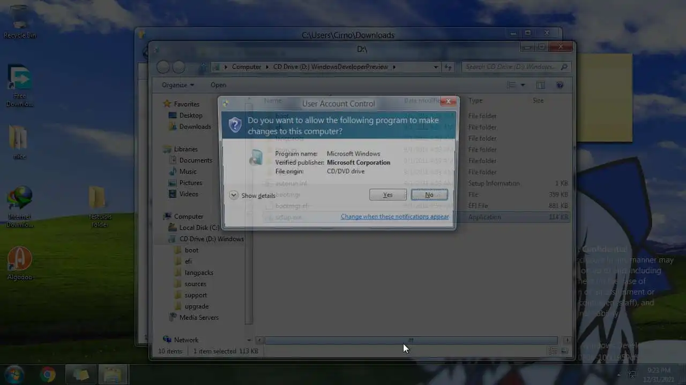Screen dimensions: 686x385
Task: Open the address bar history dropdown
Action: (436, 67)
